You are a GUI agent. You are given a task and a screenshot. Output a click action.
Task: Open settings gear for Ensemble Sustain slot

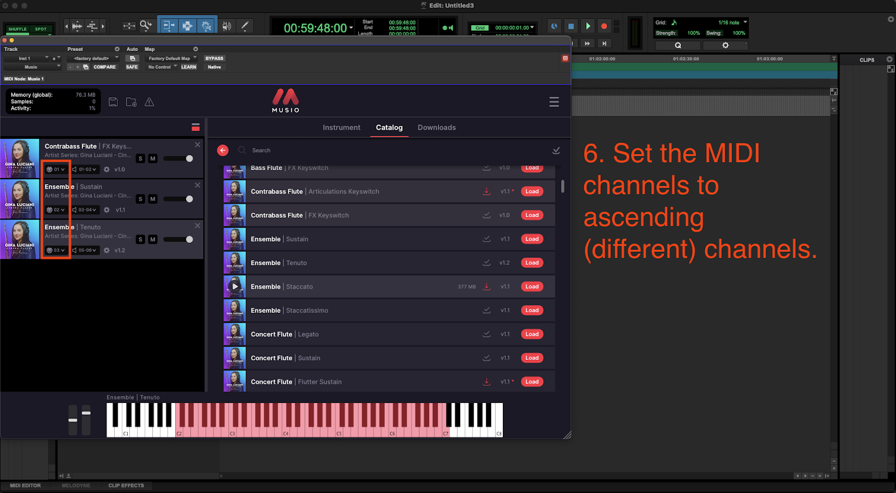[106, 210]
